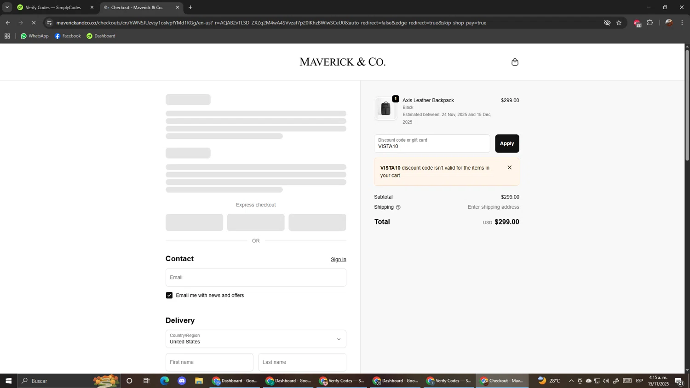Bookmark this page with the star
Viewport: 690px width, 388px height.
coord(619,23)
